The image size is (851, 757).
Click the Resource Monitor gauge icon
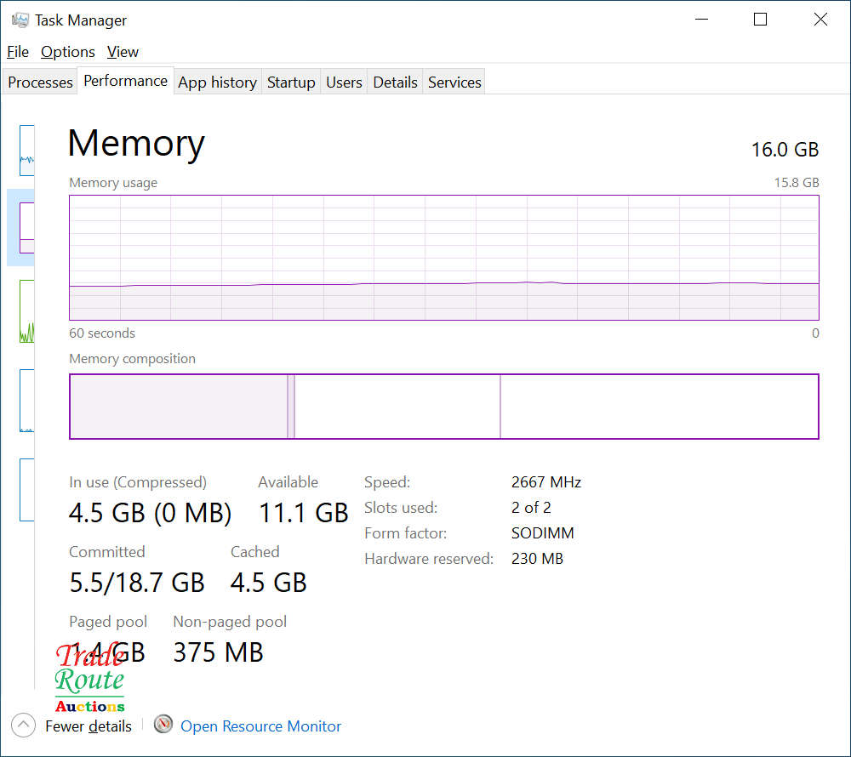pos(163,725)
